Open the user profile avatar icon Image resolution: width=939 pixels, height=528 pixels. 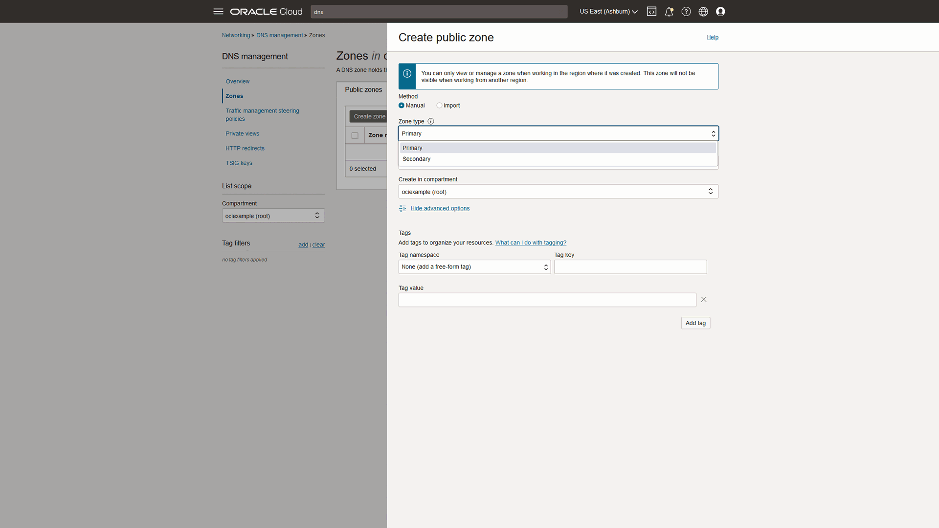720,11
